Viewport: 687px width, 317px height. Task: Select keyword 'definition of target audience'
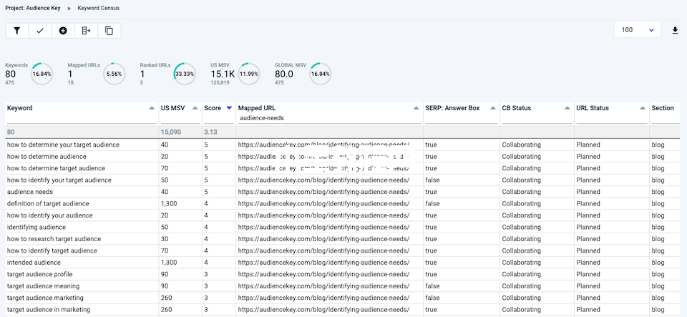[48, 204]
